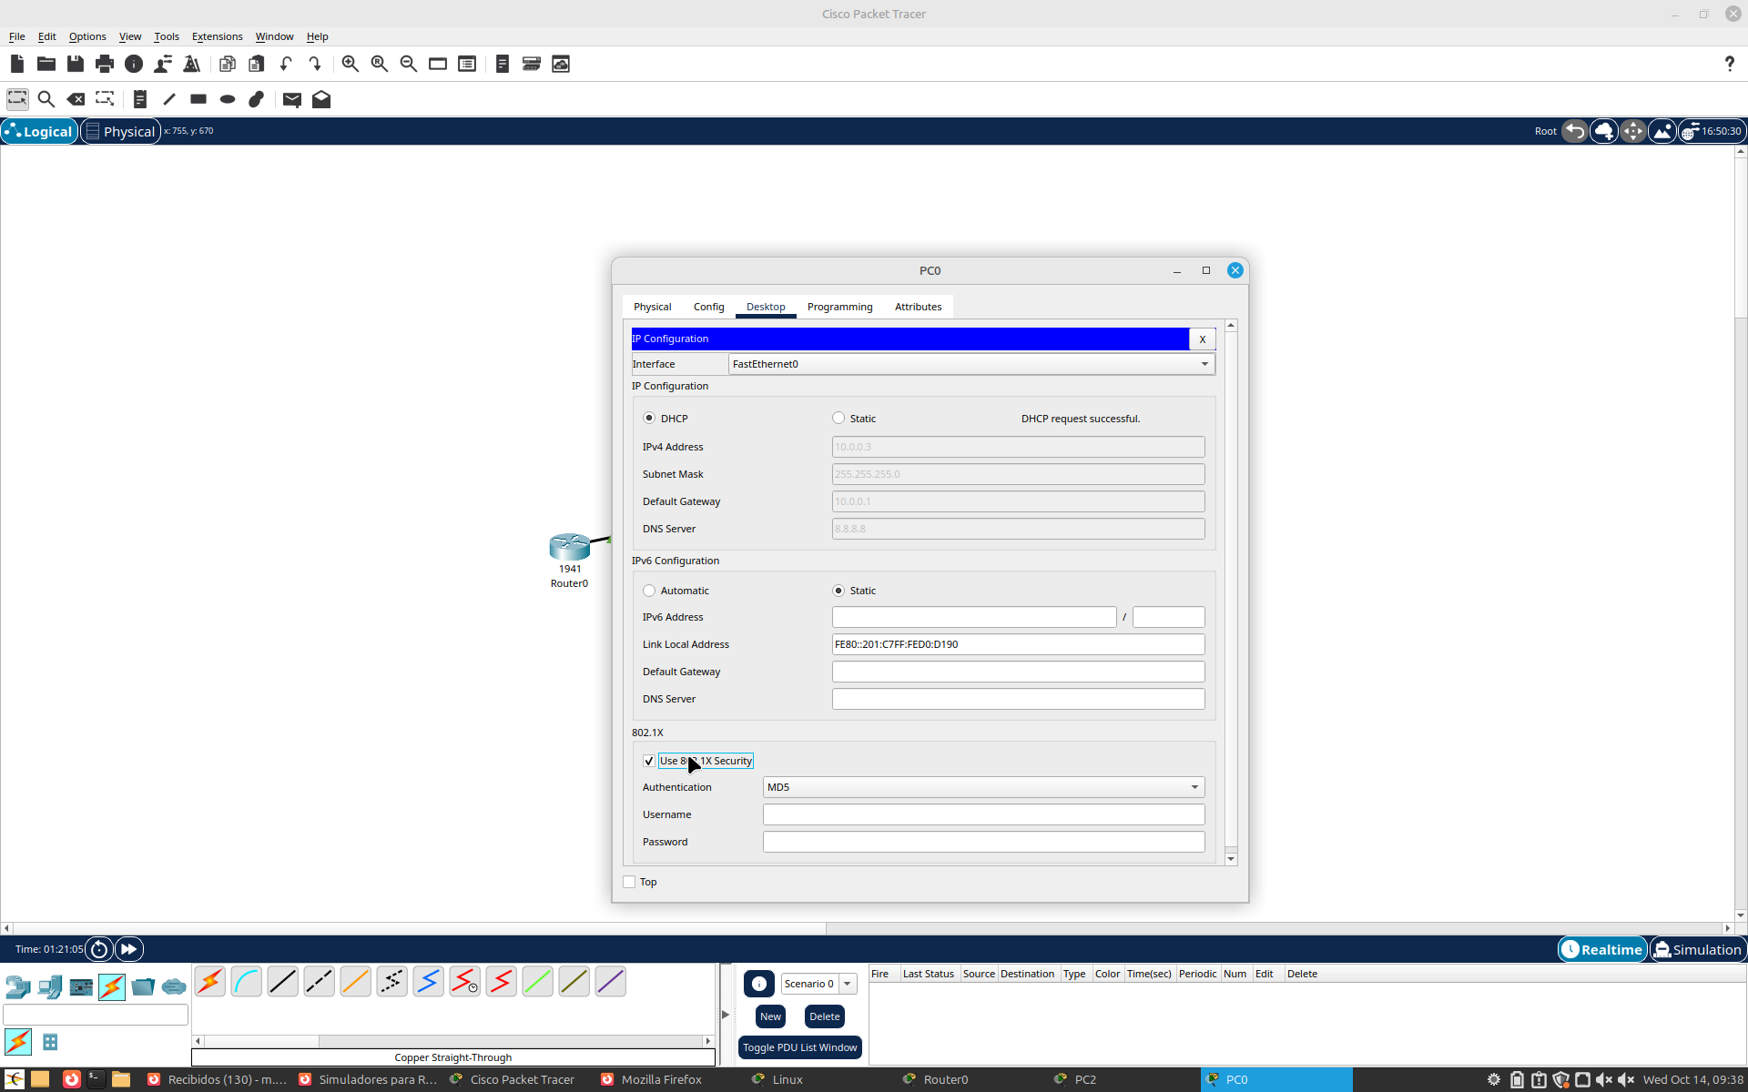
Task: Select IPv6 Automatic radio button
Action: pyautogui.click(x=649, y=591)
